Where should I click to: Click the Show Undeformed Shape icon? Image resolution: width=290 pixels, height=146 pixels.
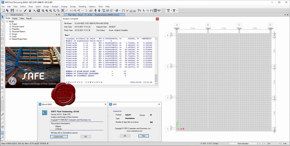[x=123, y=11]
